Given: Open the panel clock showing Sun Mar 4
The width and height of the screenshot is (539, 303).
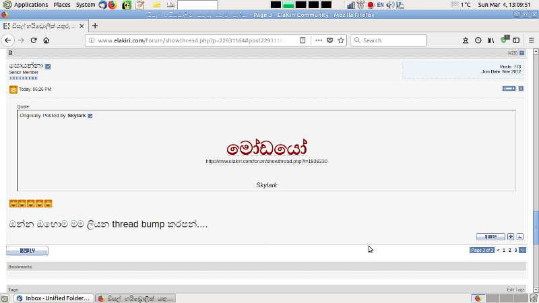Looking at the screenshot, I should (504, 5).
